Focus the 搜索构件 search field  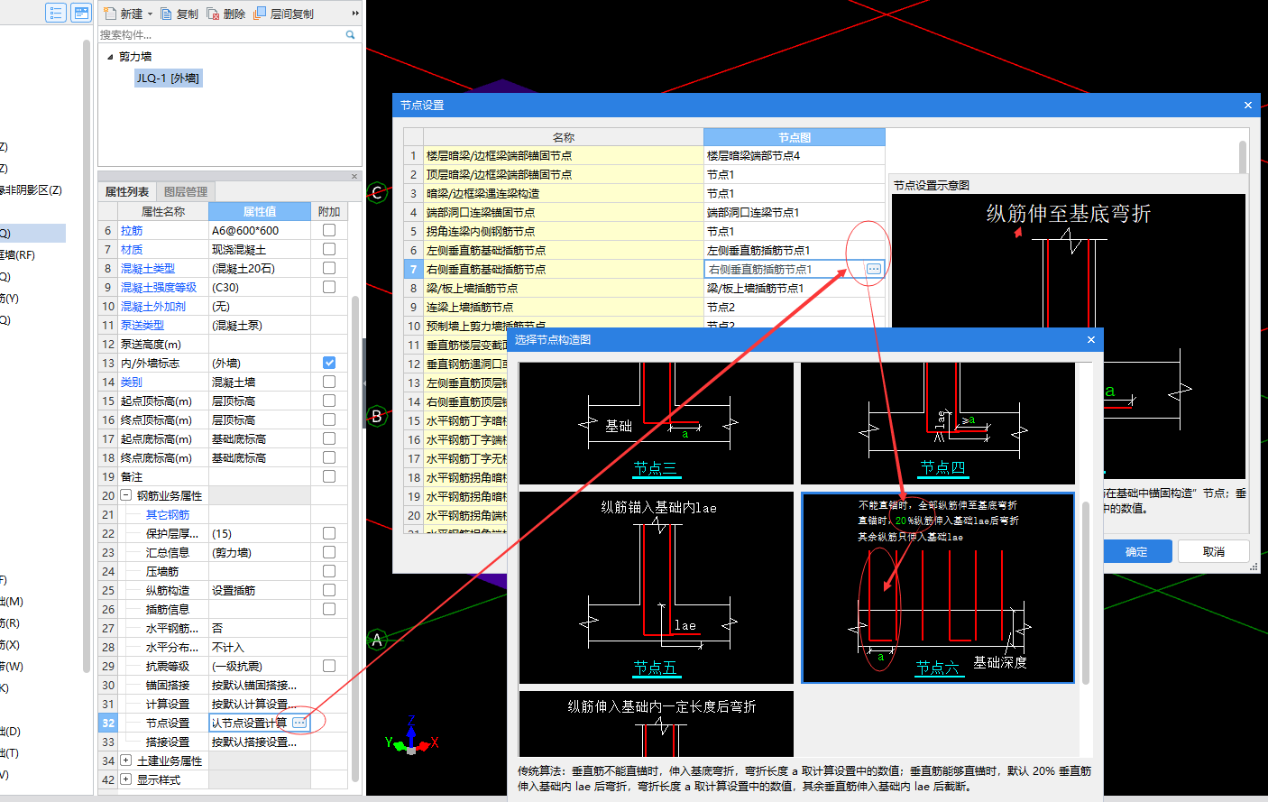[x=221, y=34]
